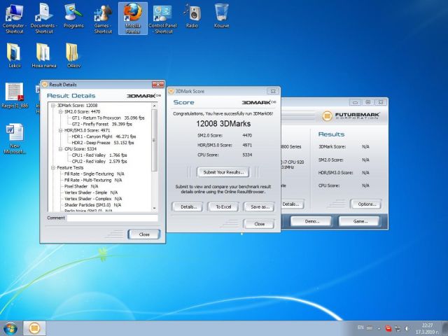Maximize the main 3DMark window
Viewport: 448px width, 336px height.
[x=368, y=102]
